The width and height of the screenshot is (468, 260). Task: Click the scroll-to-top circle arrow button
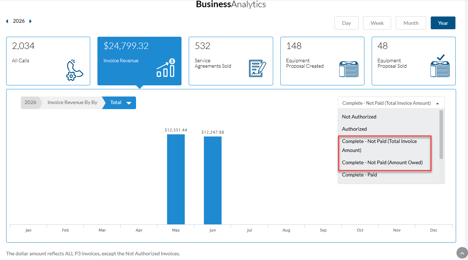pyautogui.click(x=462, y=253)
